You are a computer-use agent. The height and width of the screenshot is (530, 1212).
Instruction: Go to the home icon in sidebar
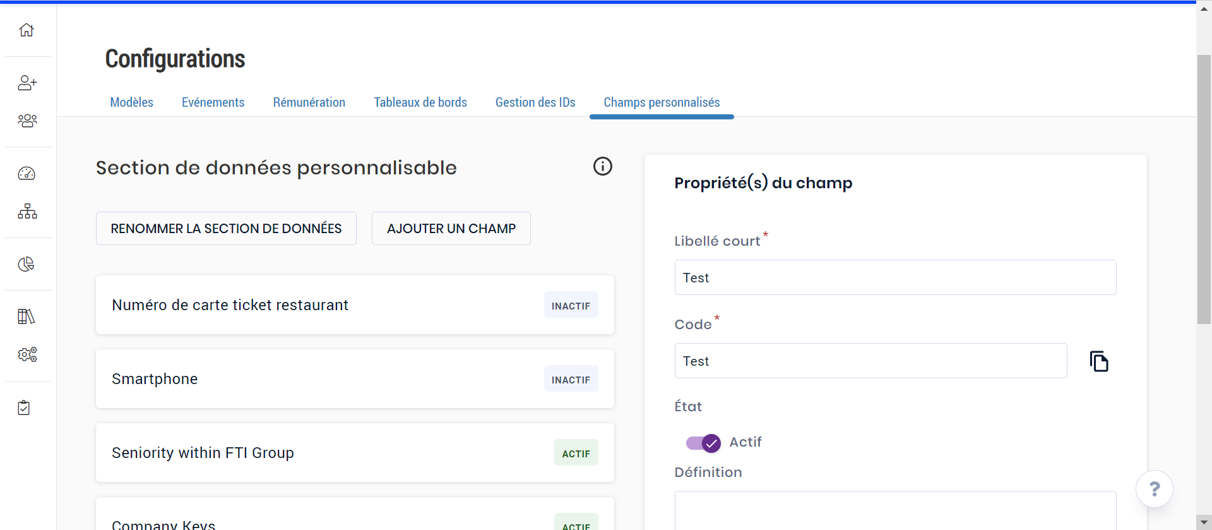[x=27, y=30]
